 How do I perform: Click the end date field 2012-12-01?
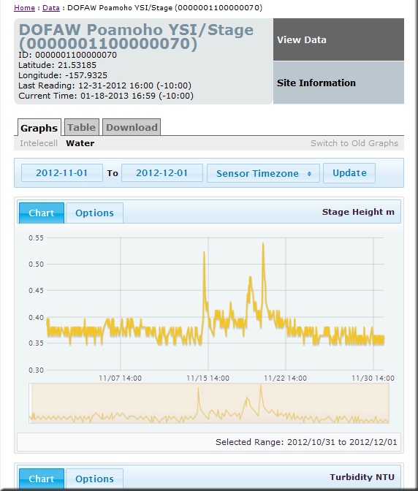162,173
